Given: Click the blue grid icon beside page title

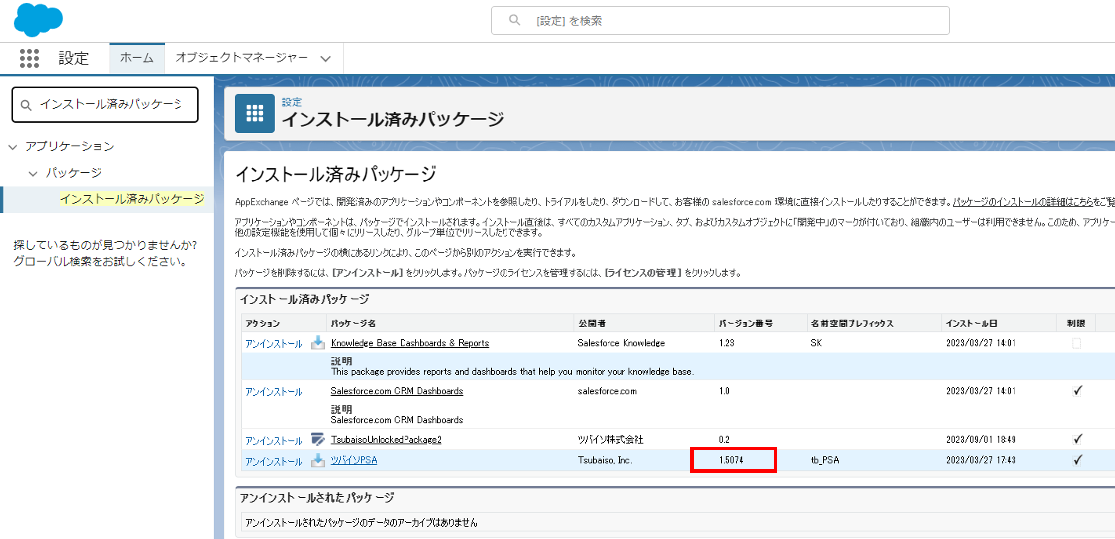Looking at the screenshot, I should [255, 113].
